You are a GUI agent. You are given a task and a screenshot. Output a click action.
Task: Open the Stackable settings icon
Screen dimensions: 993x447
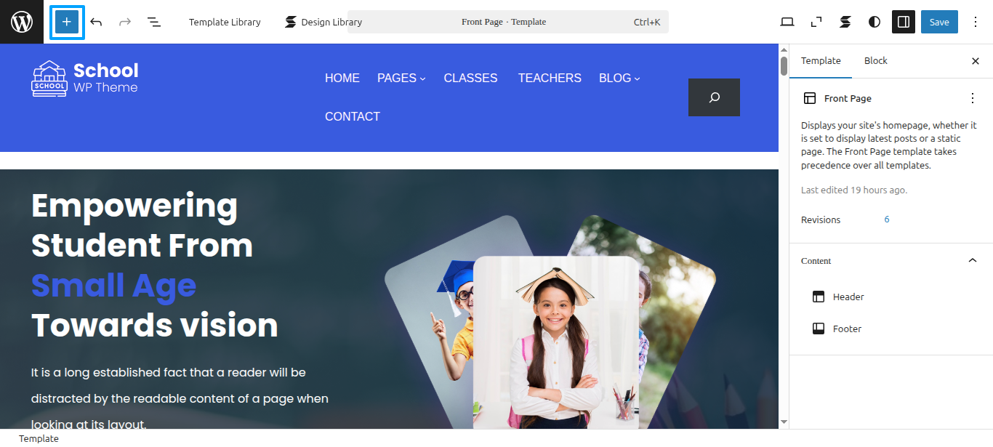tap(845, 22)
